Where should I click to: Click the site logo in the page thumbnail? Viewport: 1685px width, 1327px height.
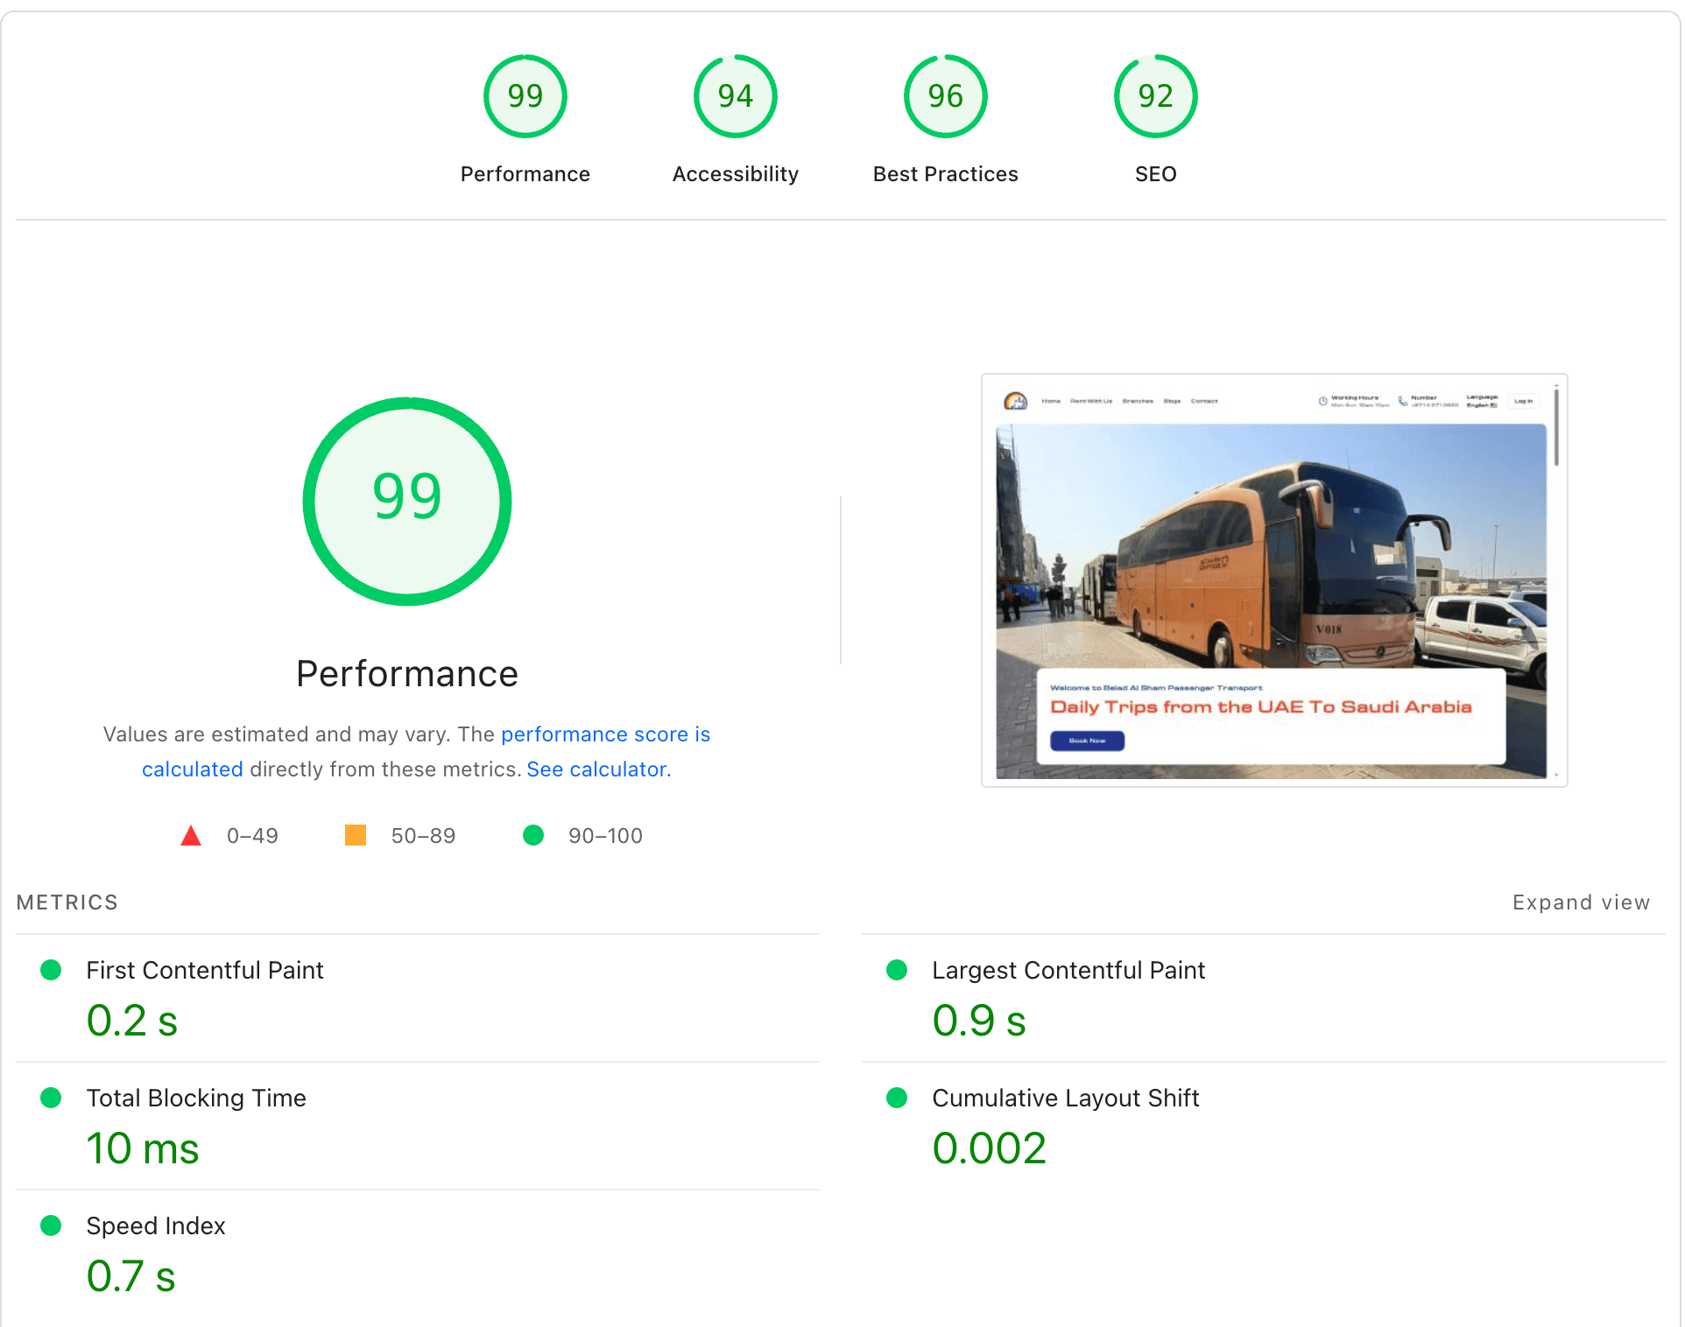[1015, 402]
